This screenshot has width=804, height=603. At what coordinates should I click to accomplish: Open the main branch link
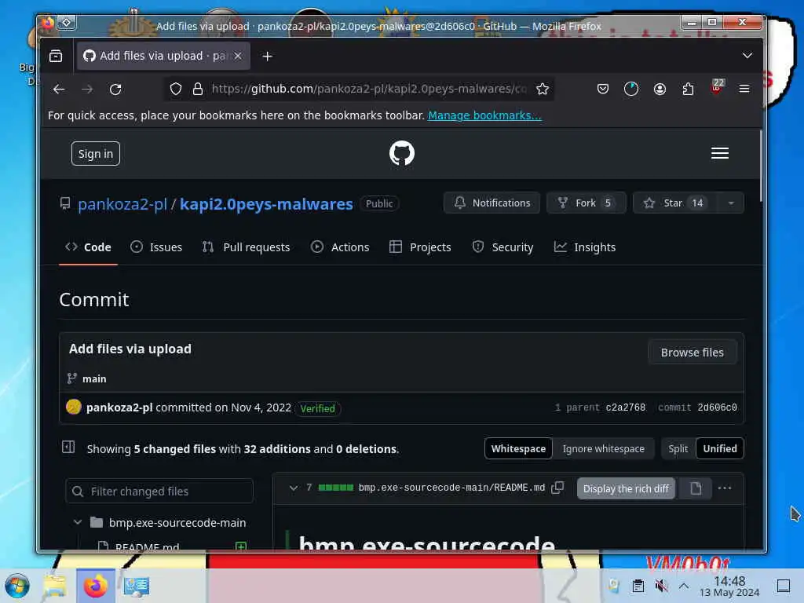[x=94, y=379]
